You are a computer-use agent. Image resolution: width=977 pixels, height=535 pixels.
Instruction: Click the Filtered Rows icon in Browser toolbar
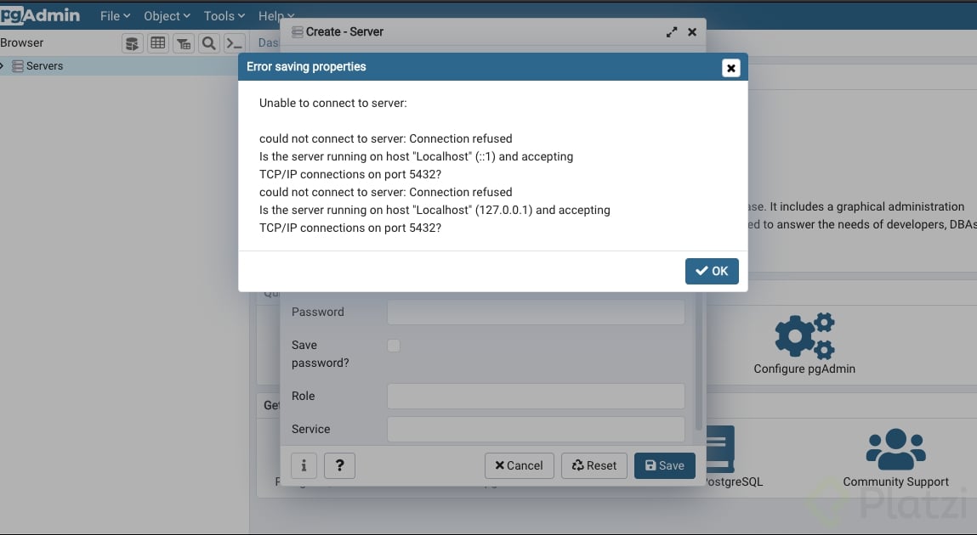click(184, 43)
